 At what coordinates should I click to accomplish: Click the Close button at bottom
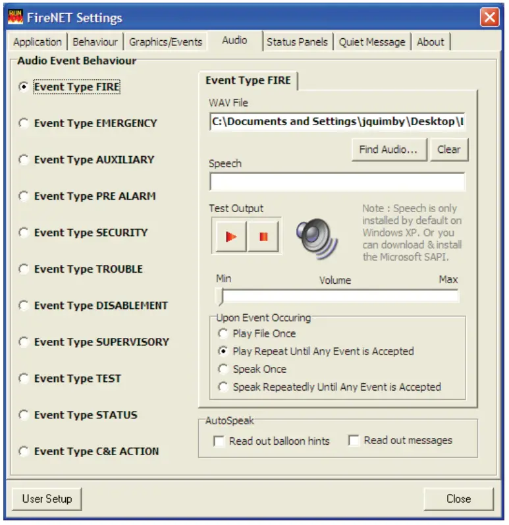[458, 499]
